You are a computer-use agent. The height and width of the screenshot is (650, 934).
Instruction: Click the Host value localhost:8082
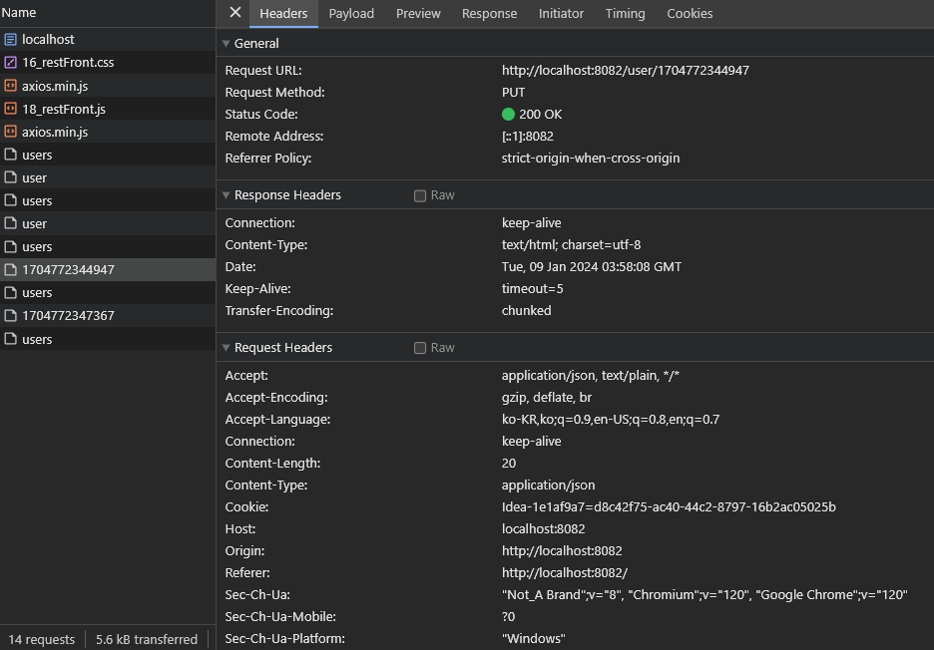[543, 529]
